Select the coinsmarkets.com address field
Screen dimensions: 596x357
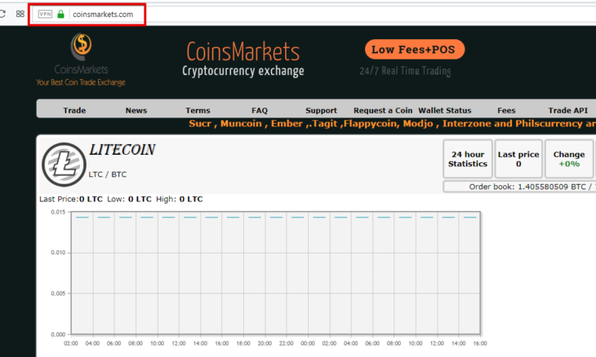103,15
